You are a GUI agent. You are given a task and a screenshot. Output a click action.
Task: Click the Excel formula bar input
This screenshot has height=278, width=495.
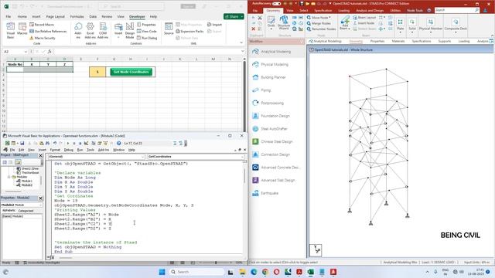[147, 52]
